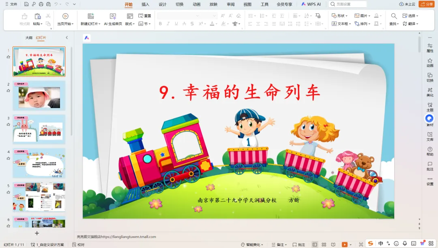Click the Save icon in quick access toolbar

[x=26, y=4]
